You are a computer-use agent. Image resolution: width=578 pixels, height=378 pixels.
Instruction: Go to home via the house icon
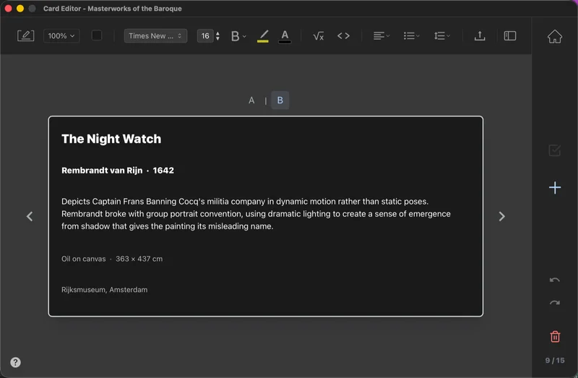tap(554, 36)
